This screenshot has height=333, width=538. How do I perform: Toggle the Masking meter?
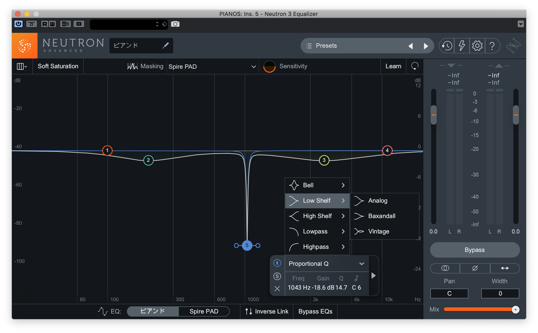(145, 66)
